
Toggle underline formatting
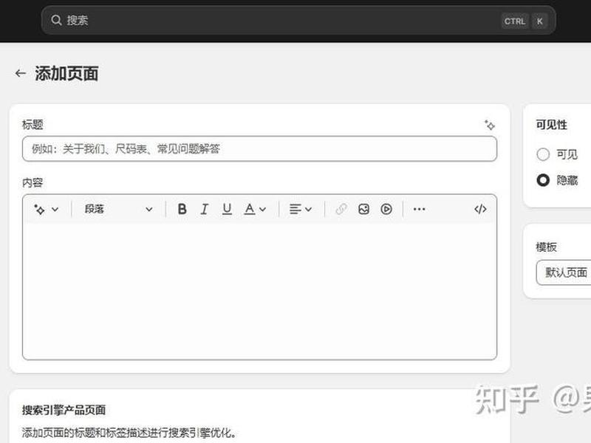[227, 209]
